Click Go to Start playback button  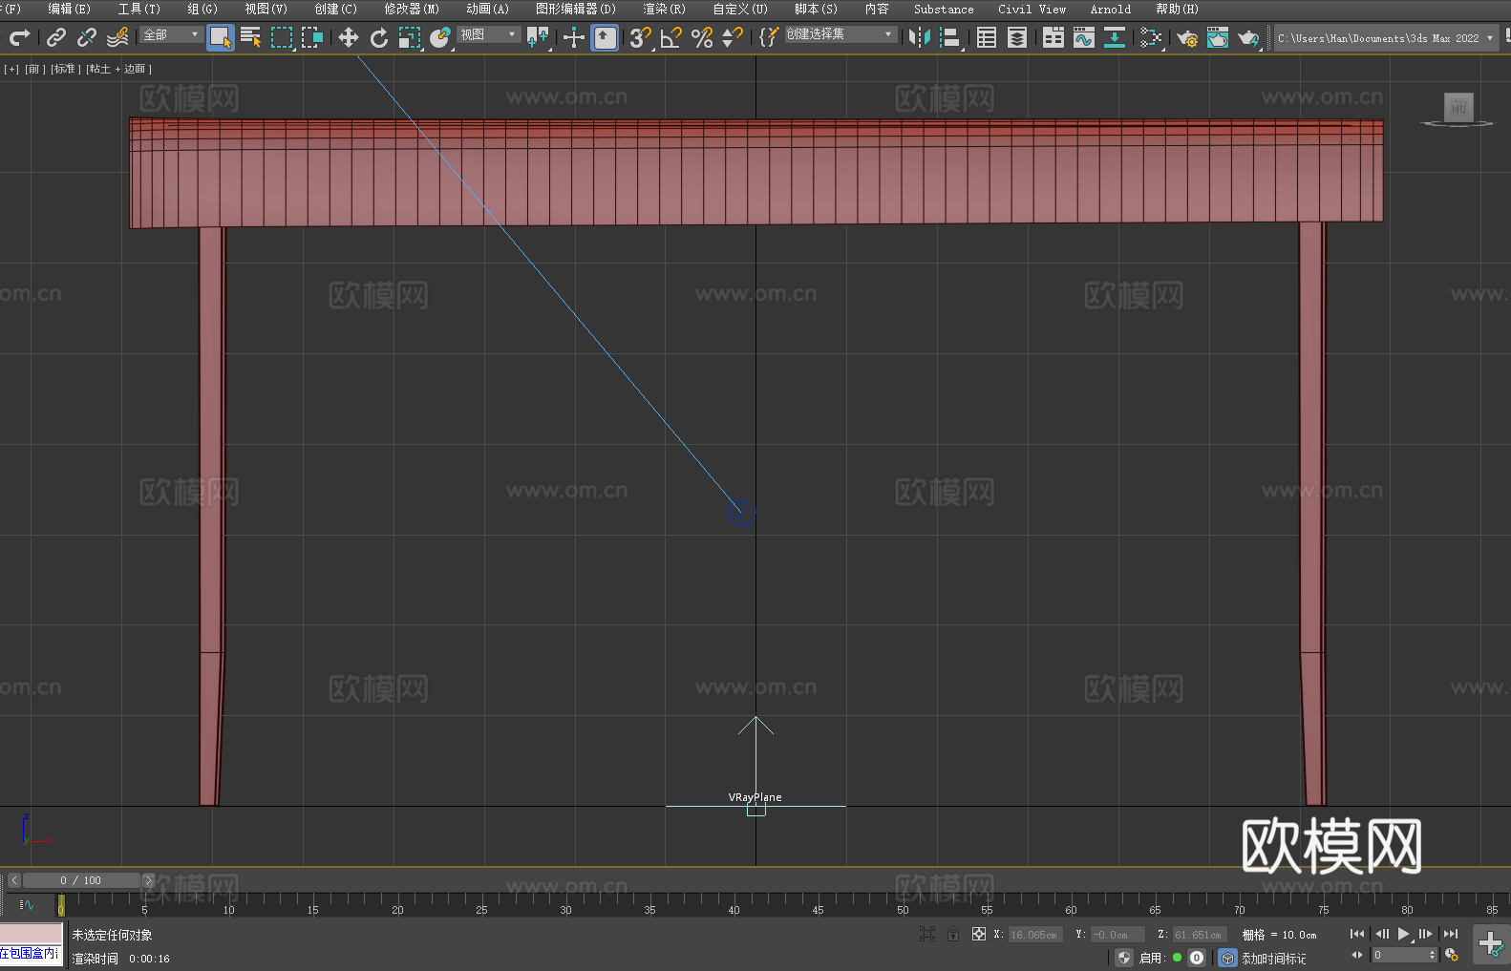1357,934
